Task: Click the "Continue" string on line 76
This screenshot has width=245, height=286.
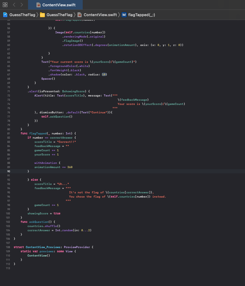Action: click(x=98, y=112)
